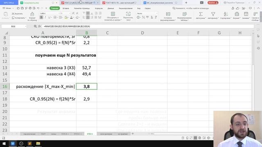The image size is (262, 147).
Task: Click the fx insert function icon
Action: coord(39,26)
